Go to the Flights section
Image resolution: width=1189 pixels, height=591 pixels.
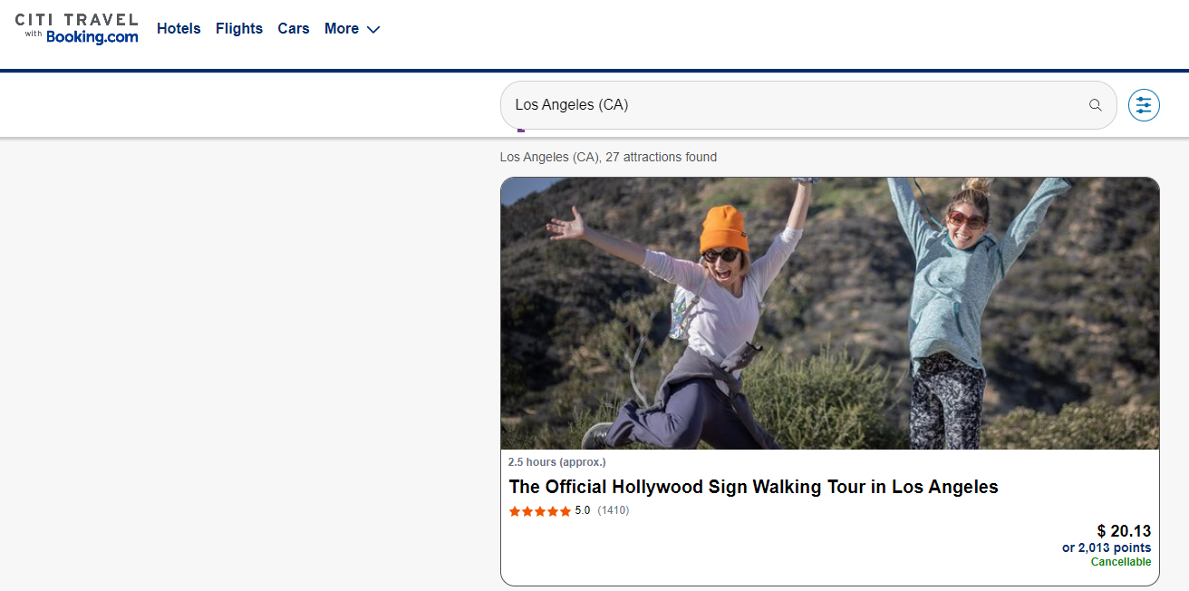coord(239,28)
